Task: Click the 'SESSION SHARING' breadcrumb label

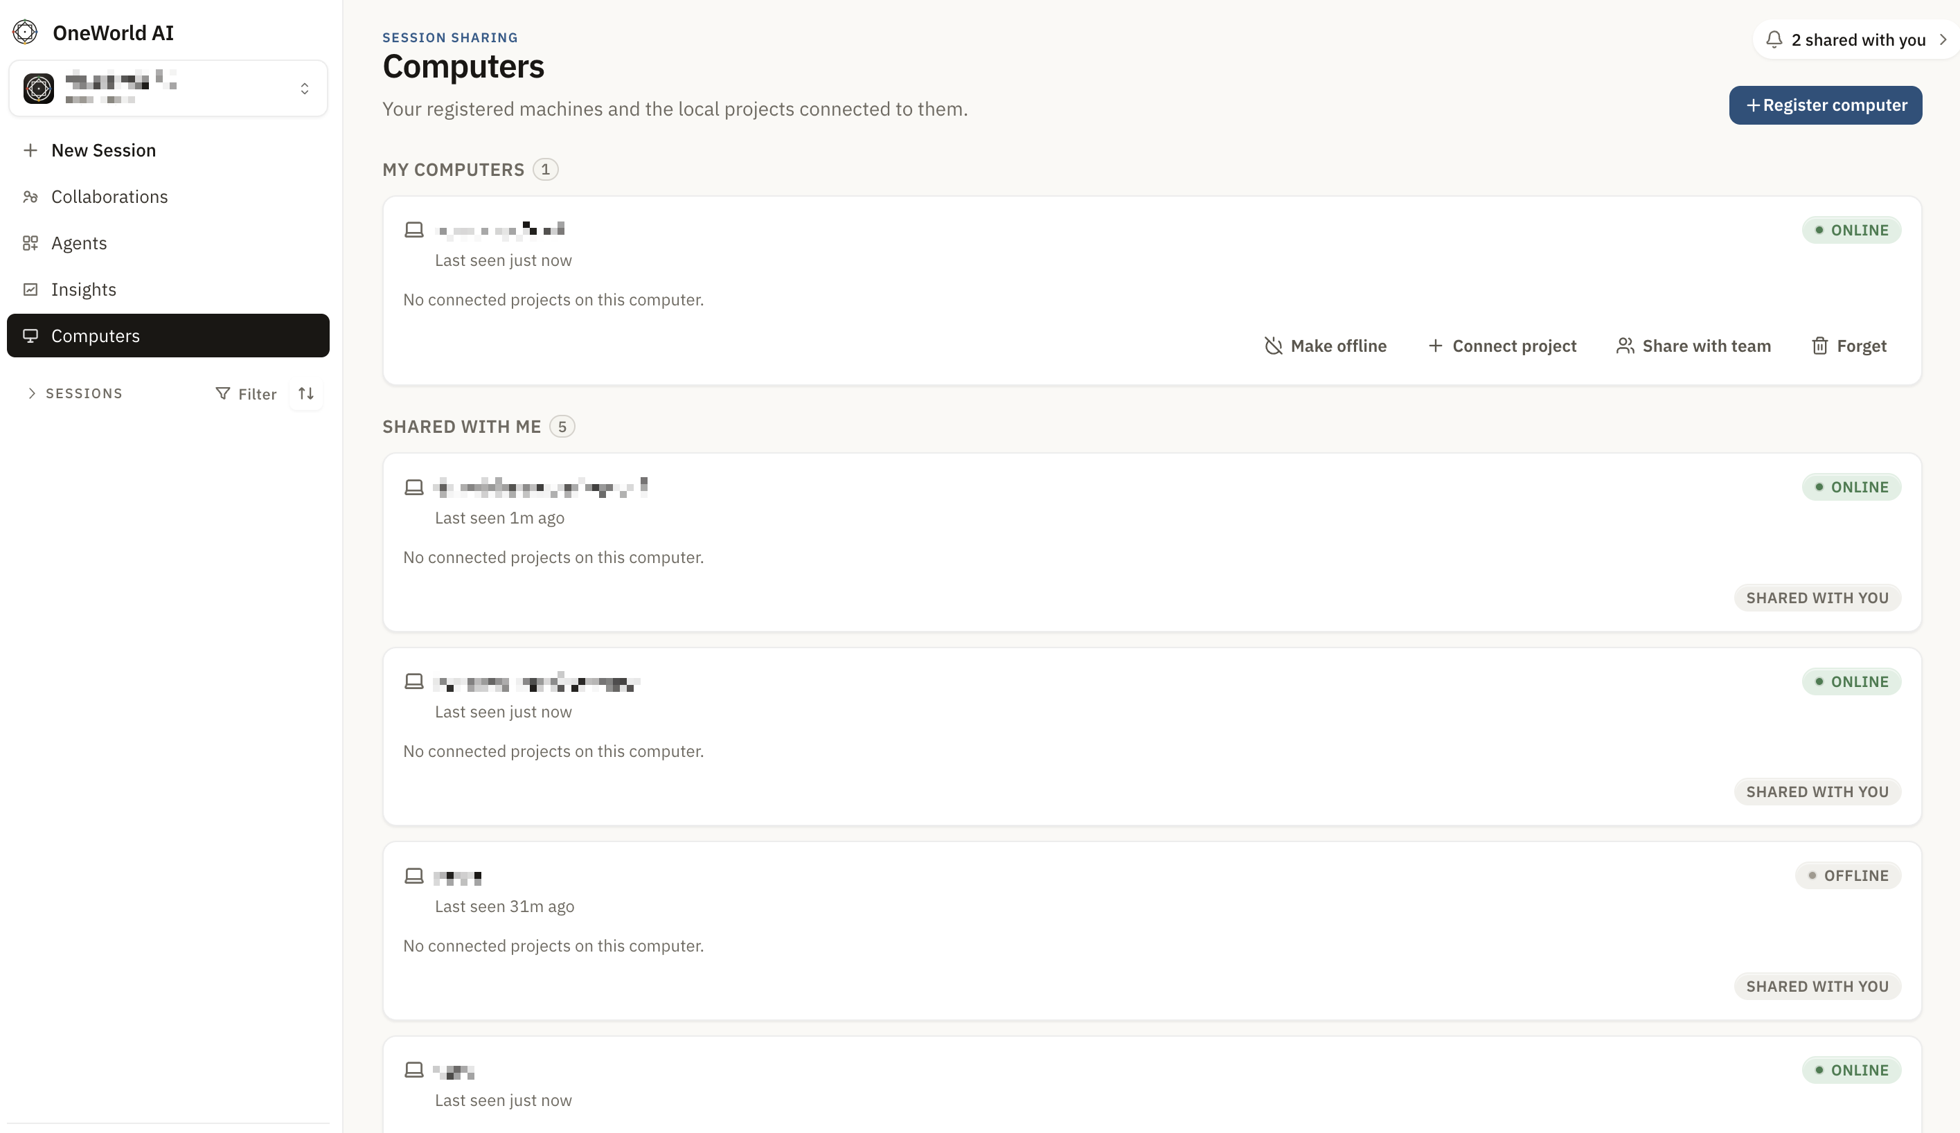Action: tap(449, 38)
